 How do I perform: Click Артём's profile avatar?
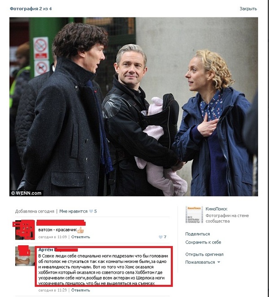[x=25, y=256]
